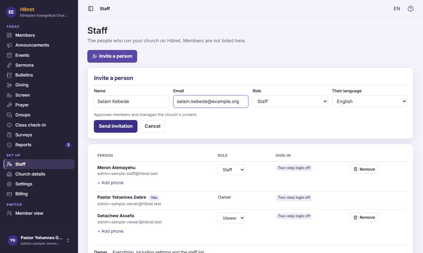Cancel the invite form
Screen dimensions: 423x253
tap(153, 126)
